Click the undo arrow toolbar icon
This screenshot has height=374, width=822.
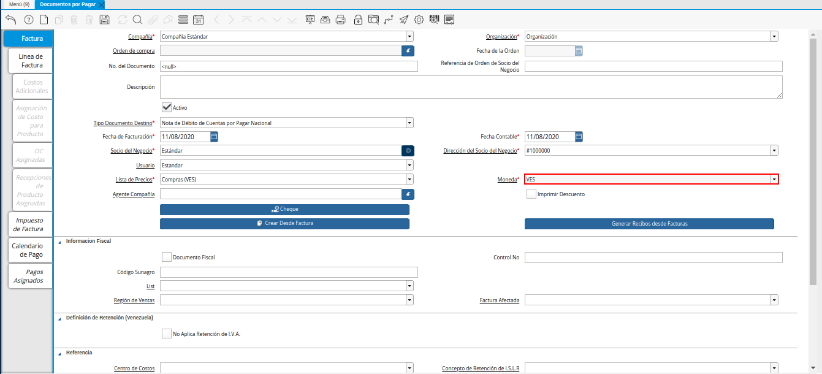[10, 20]
